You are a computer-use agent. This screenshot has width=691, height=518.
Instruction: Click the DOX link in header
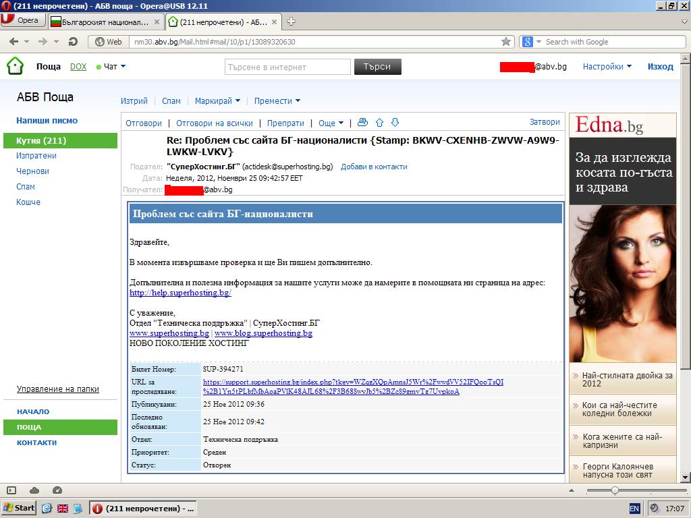tap(78, 67)
